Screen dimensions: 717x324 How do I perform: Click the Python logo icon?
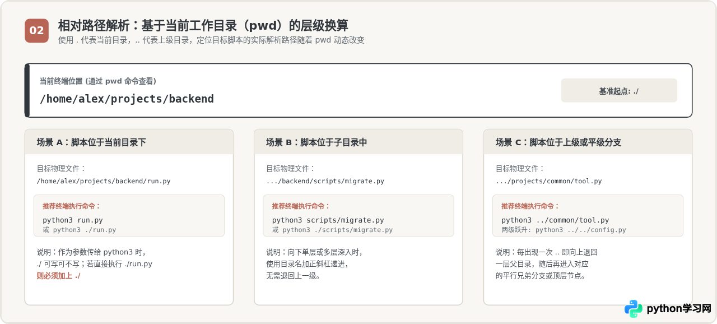(x=634, y=309)
